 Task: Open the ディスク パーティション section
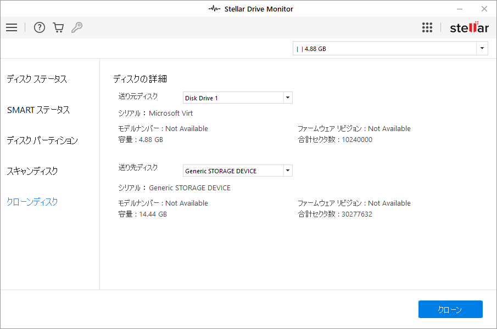click(42, 140)
